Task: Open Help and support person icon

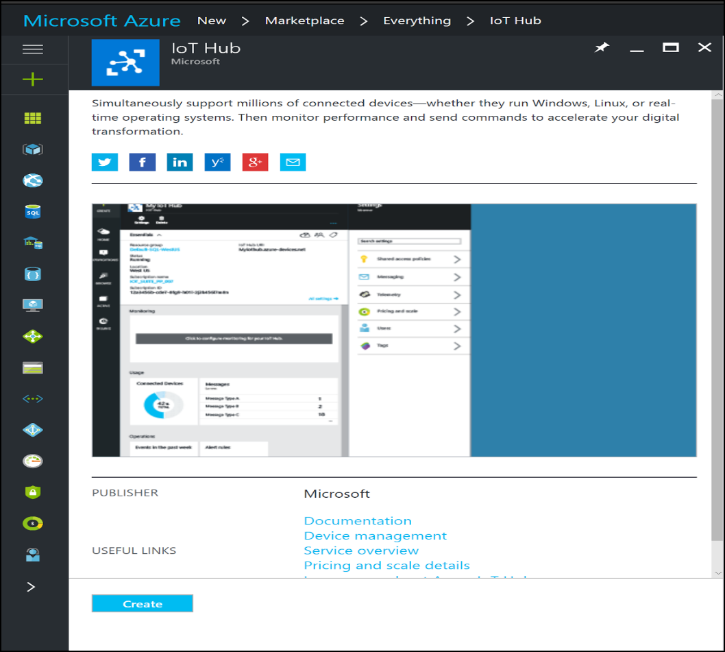Action: (33, 555)
